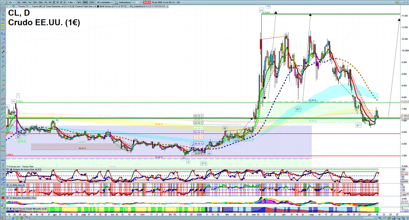Close the Willy Doc panel
409x220 pixels.
pos(7,185)
